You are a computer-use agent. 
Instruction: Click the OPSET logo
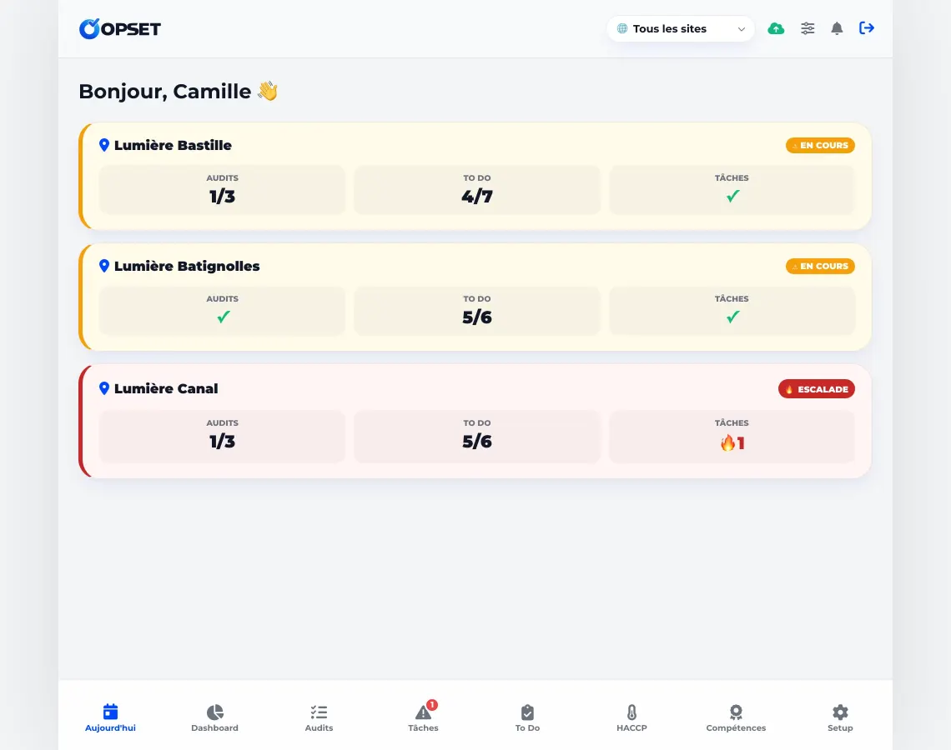[x=120, y=28]
